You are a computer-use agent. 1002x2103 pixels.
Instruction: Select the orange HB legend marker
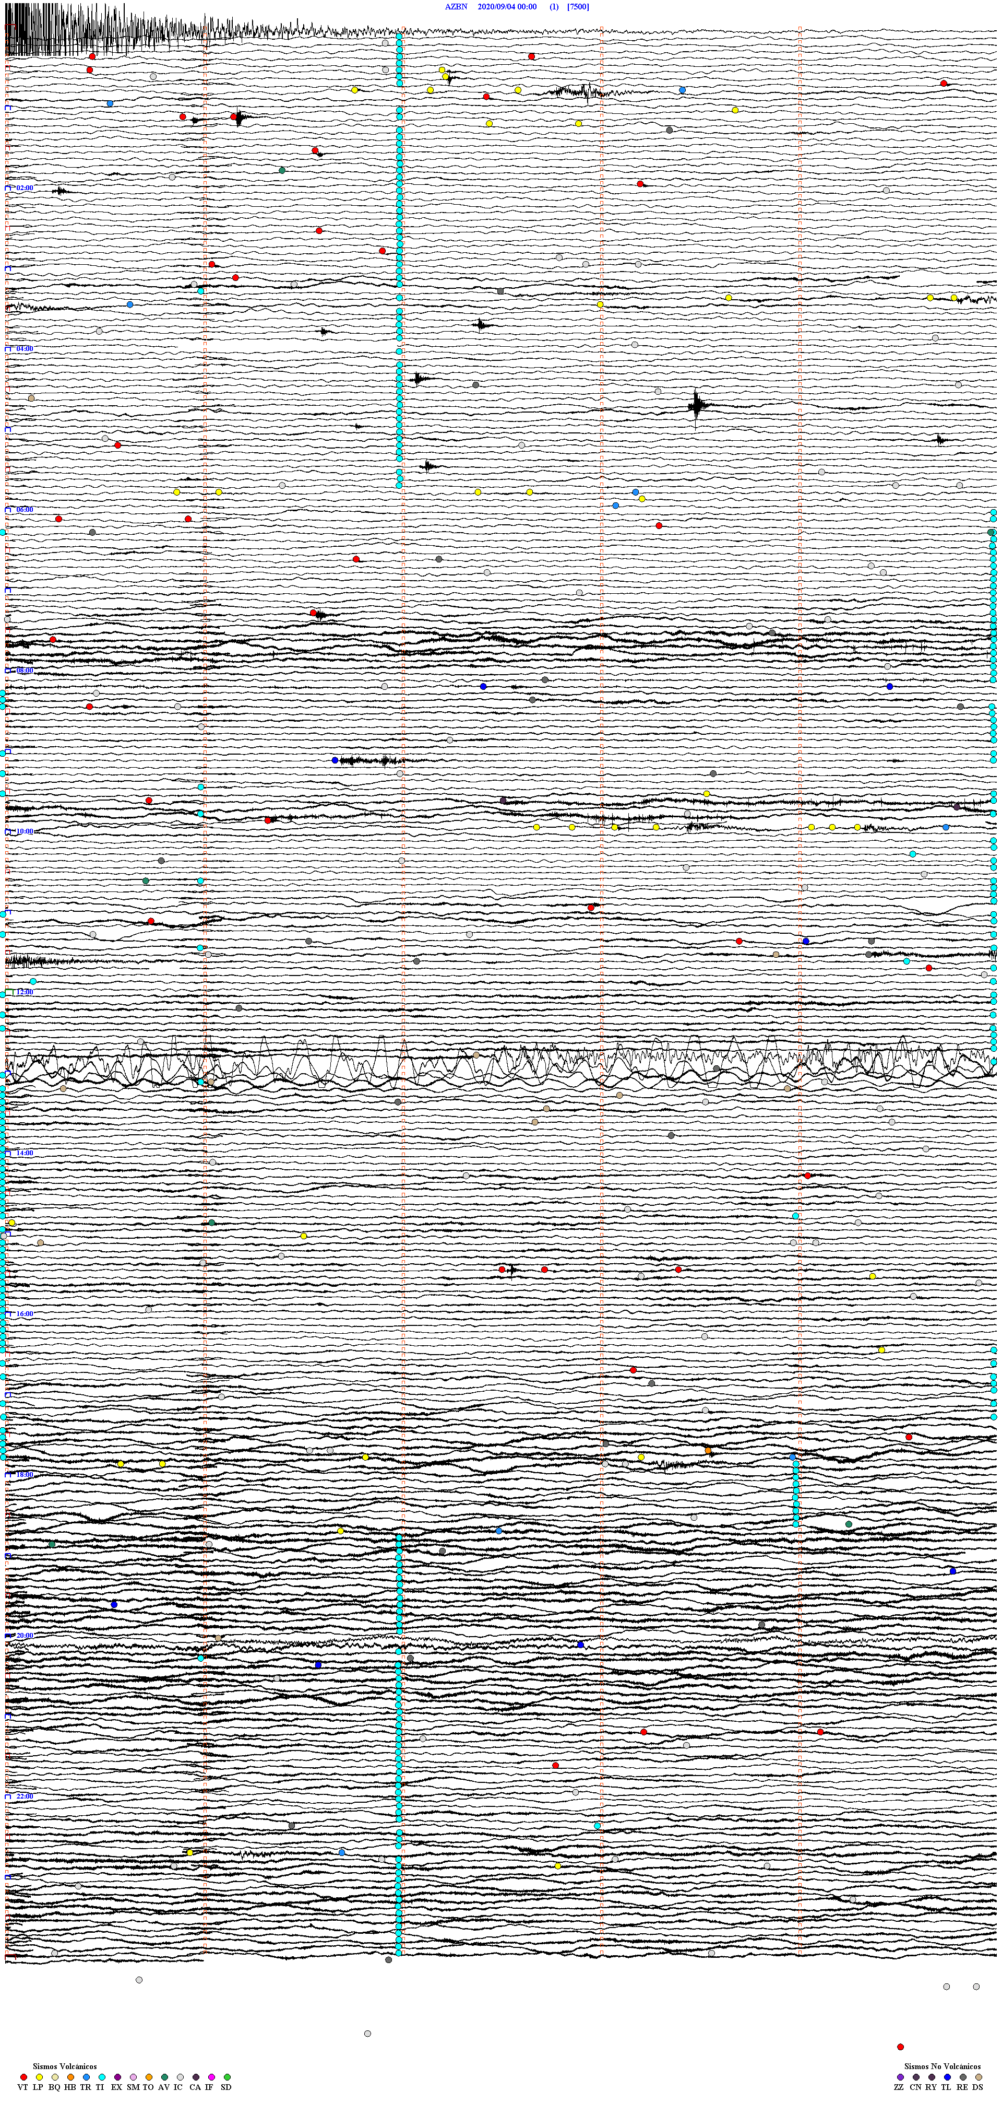pyautogui.click(x=71, y=2077)
